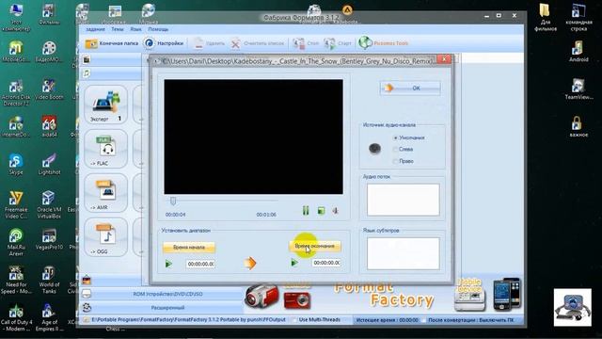Screen dimensions: 602x339
Task: Click the red camcorder banner icon
Action: click(x=261, y=296)
